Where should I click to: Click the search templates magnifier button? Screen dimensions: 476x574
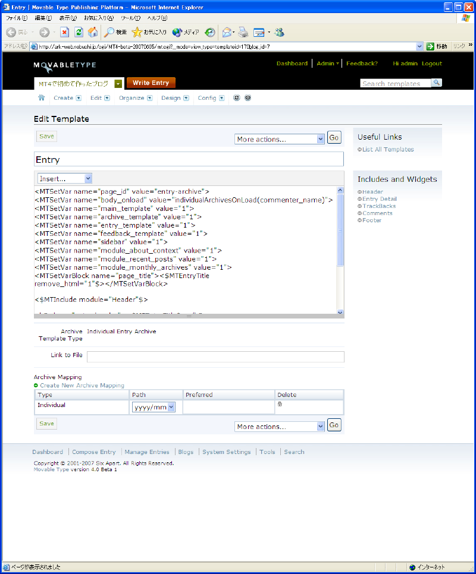[436, 83]
